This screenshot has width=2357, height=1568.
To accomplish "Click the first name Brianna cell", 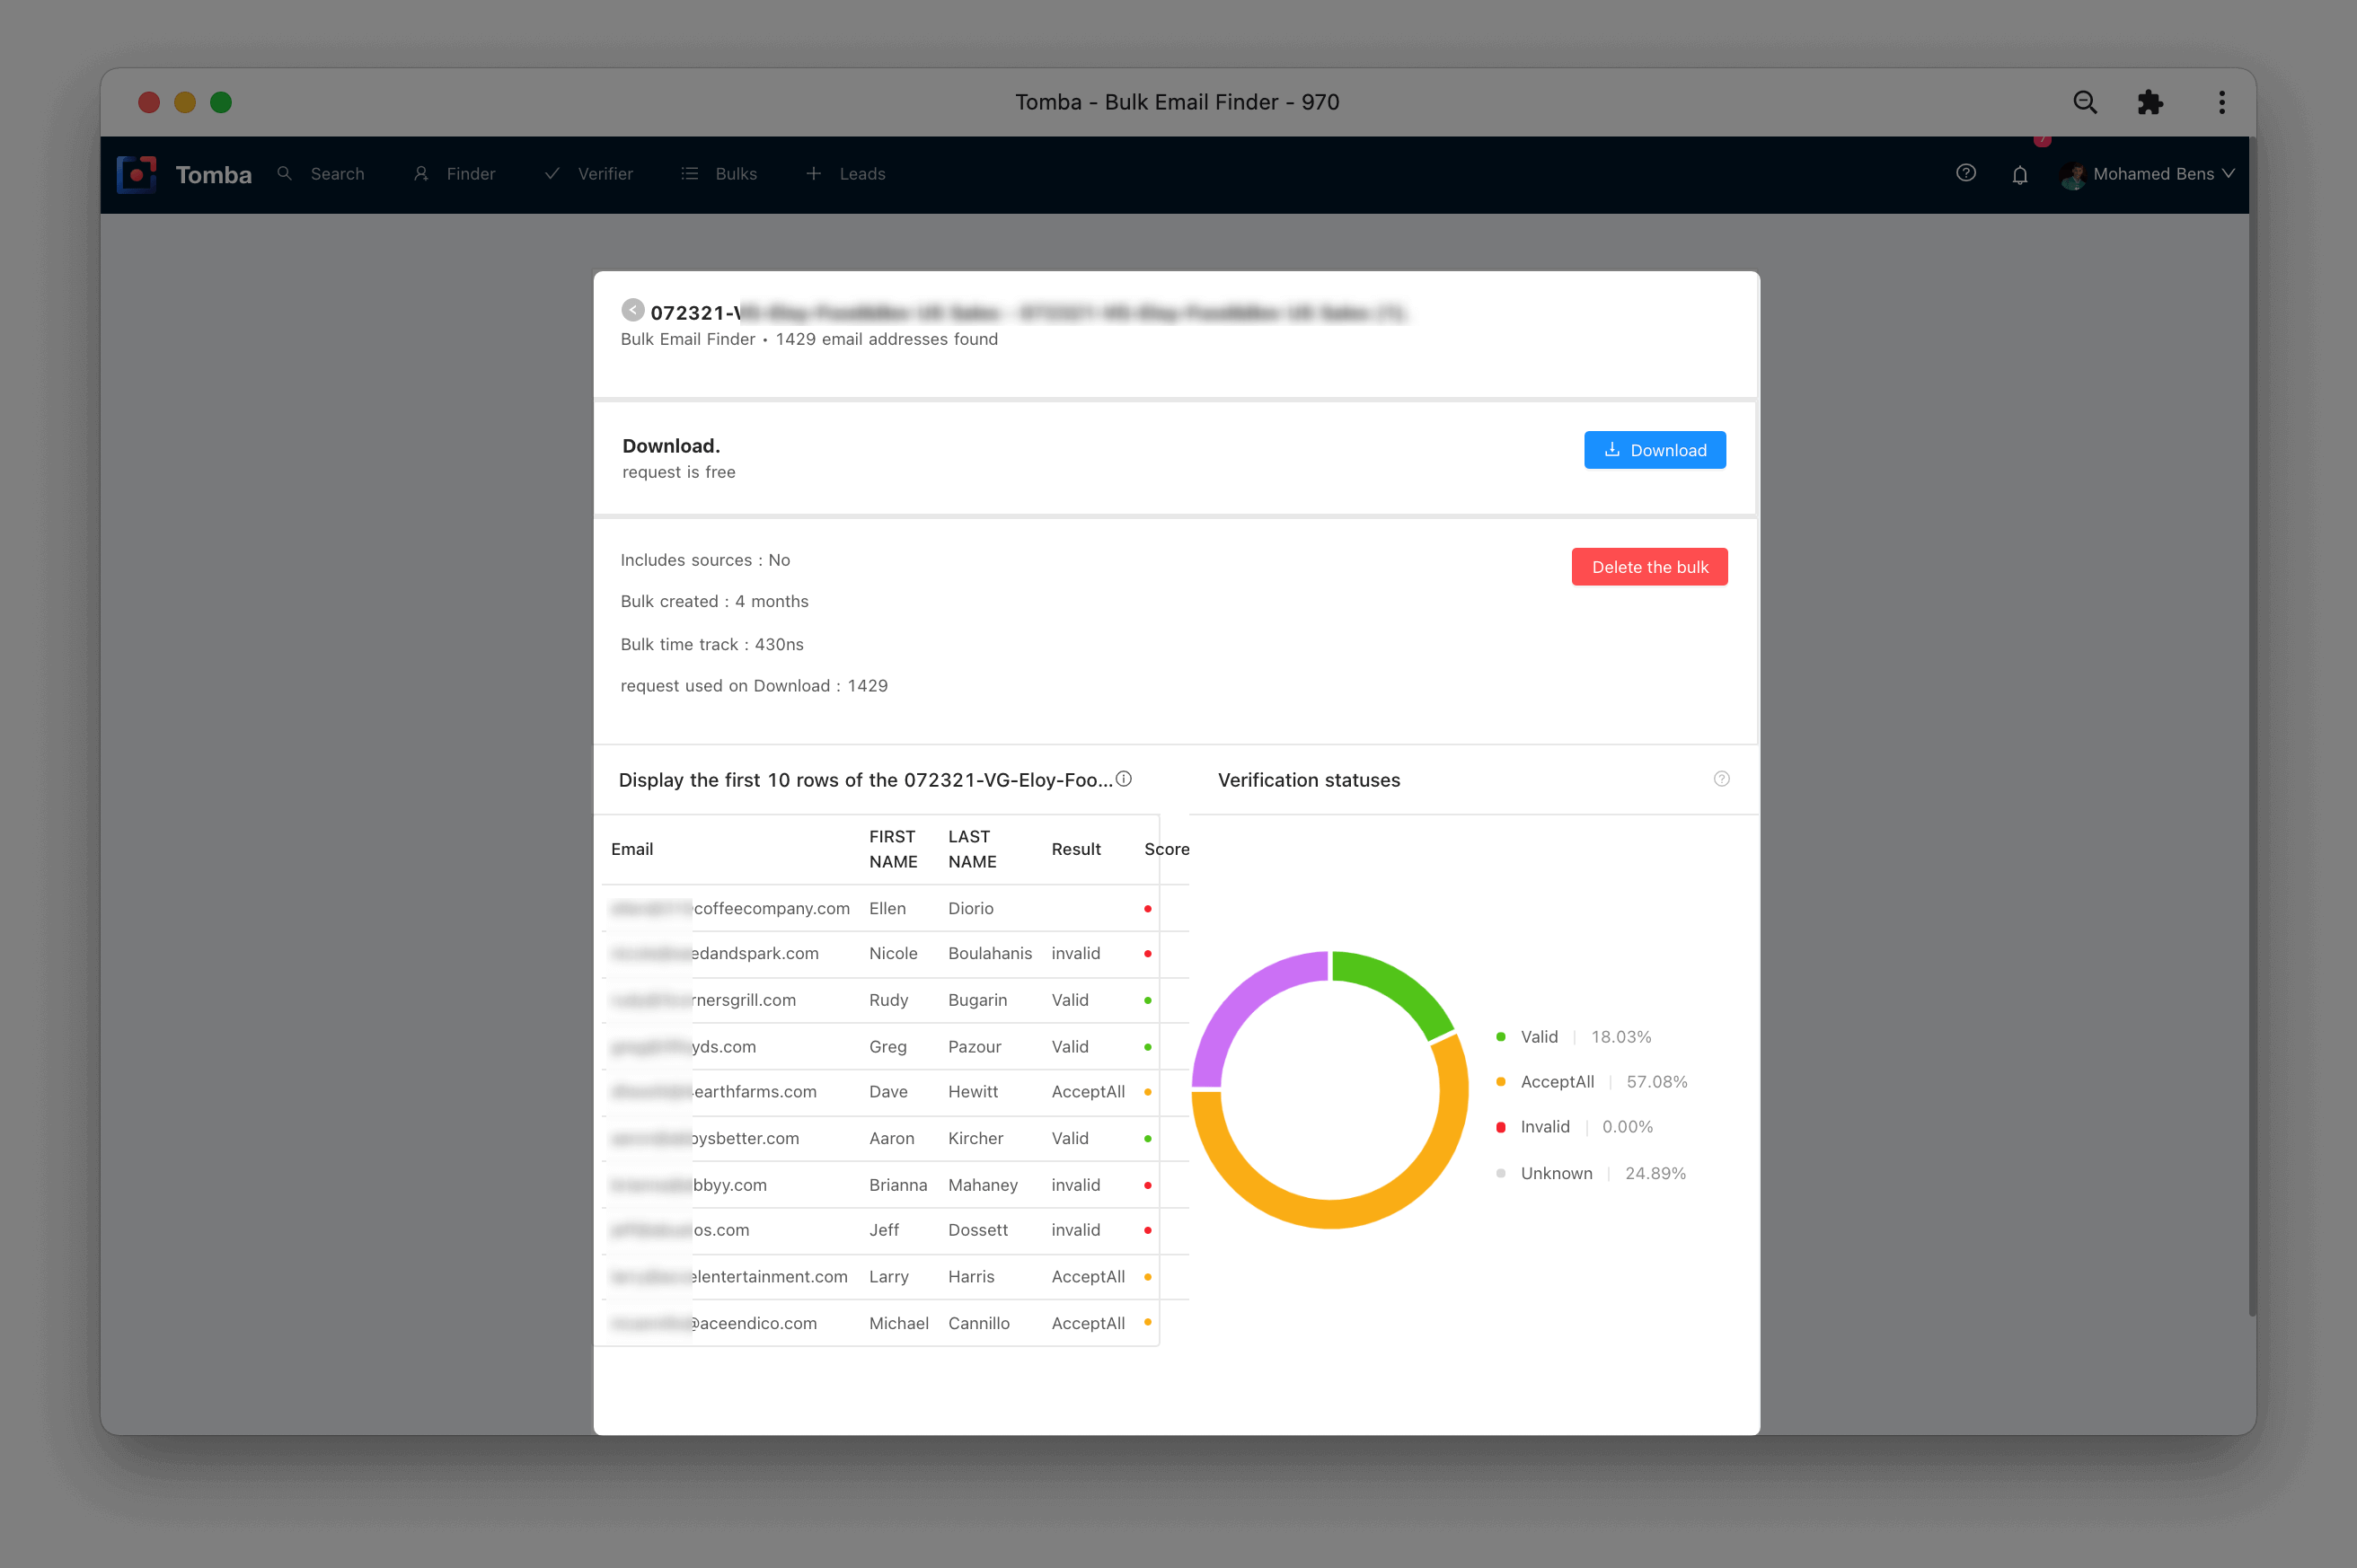I will (x=898, y=1185).
